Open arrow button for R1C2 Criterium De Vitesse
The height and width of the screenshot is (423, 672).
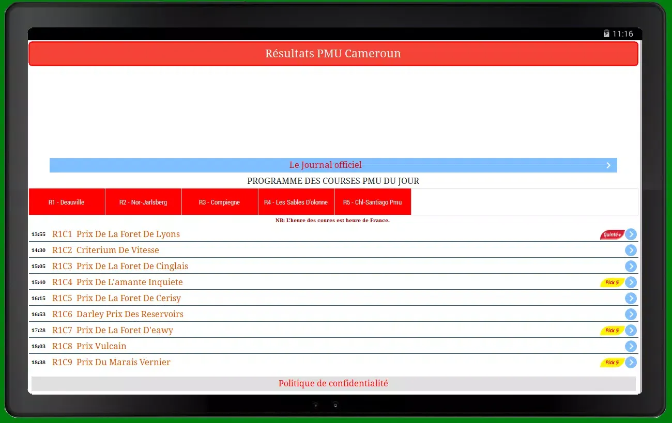(x=631, y=250)
